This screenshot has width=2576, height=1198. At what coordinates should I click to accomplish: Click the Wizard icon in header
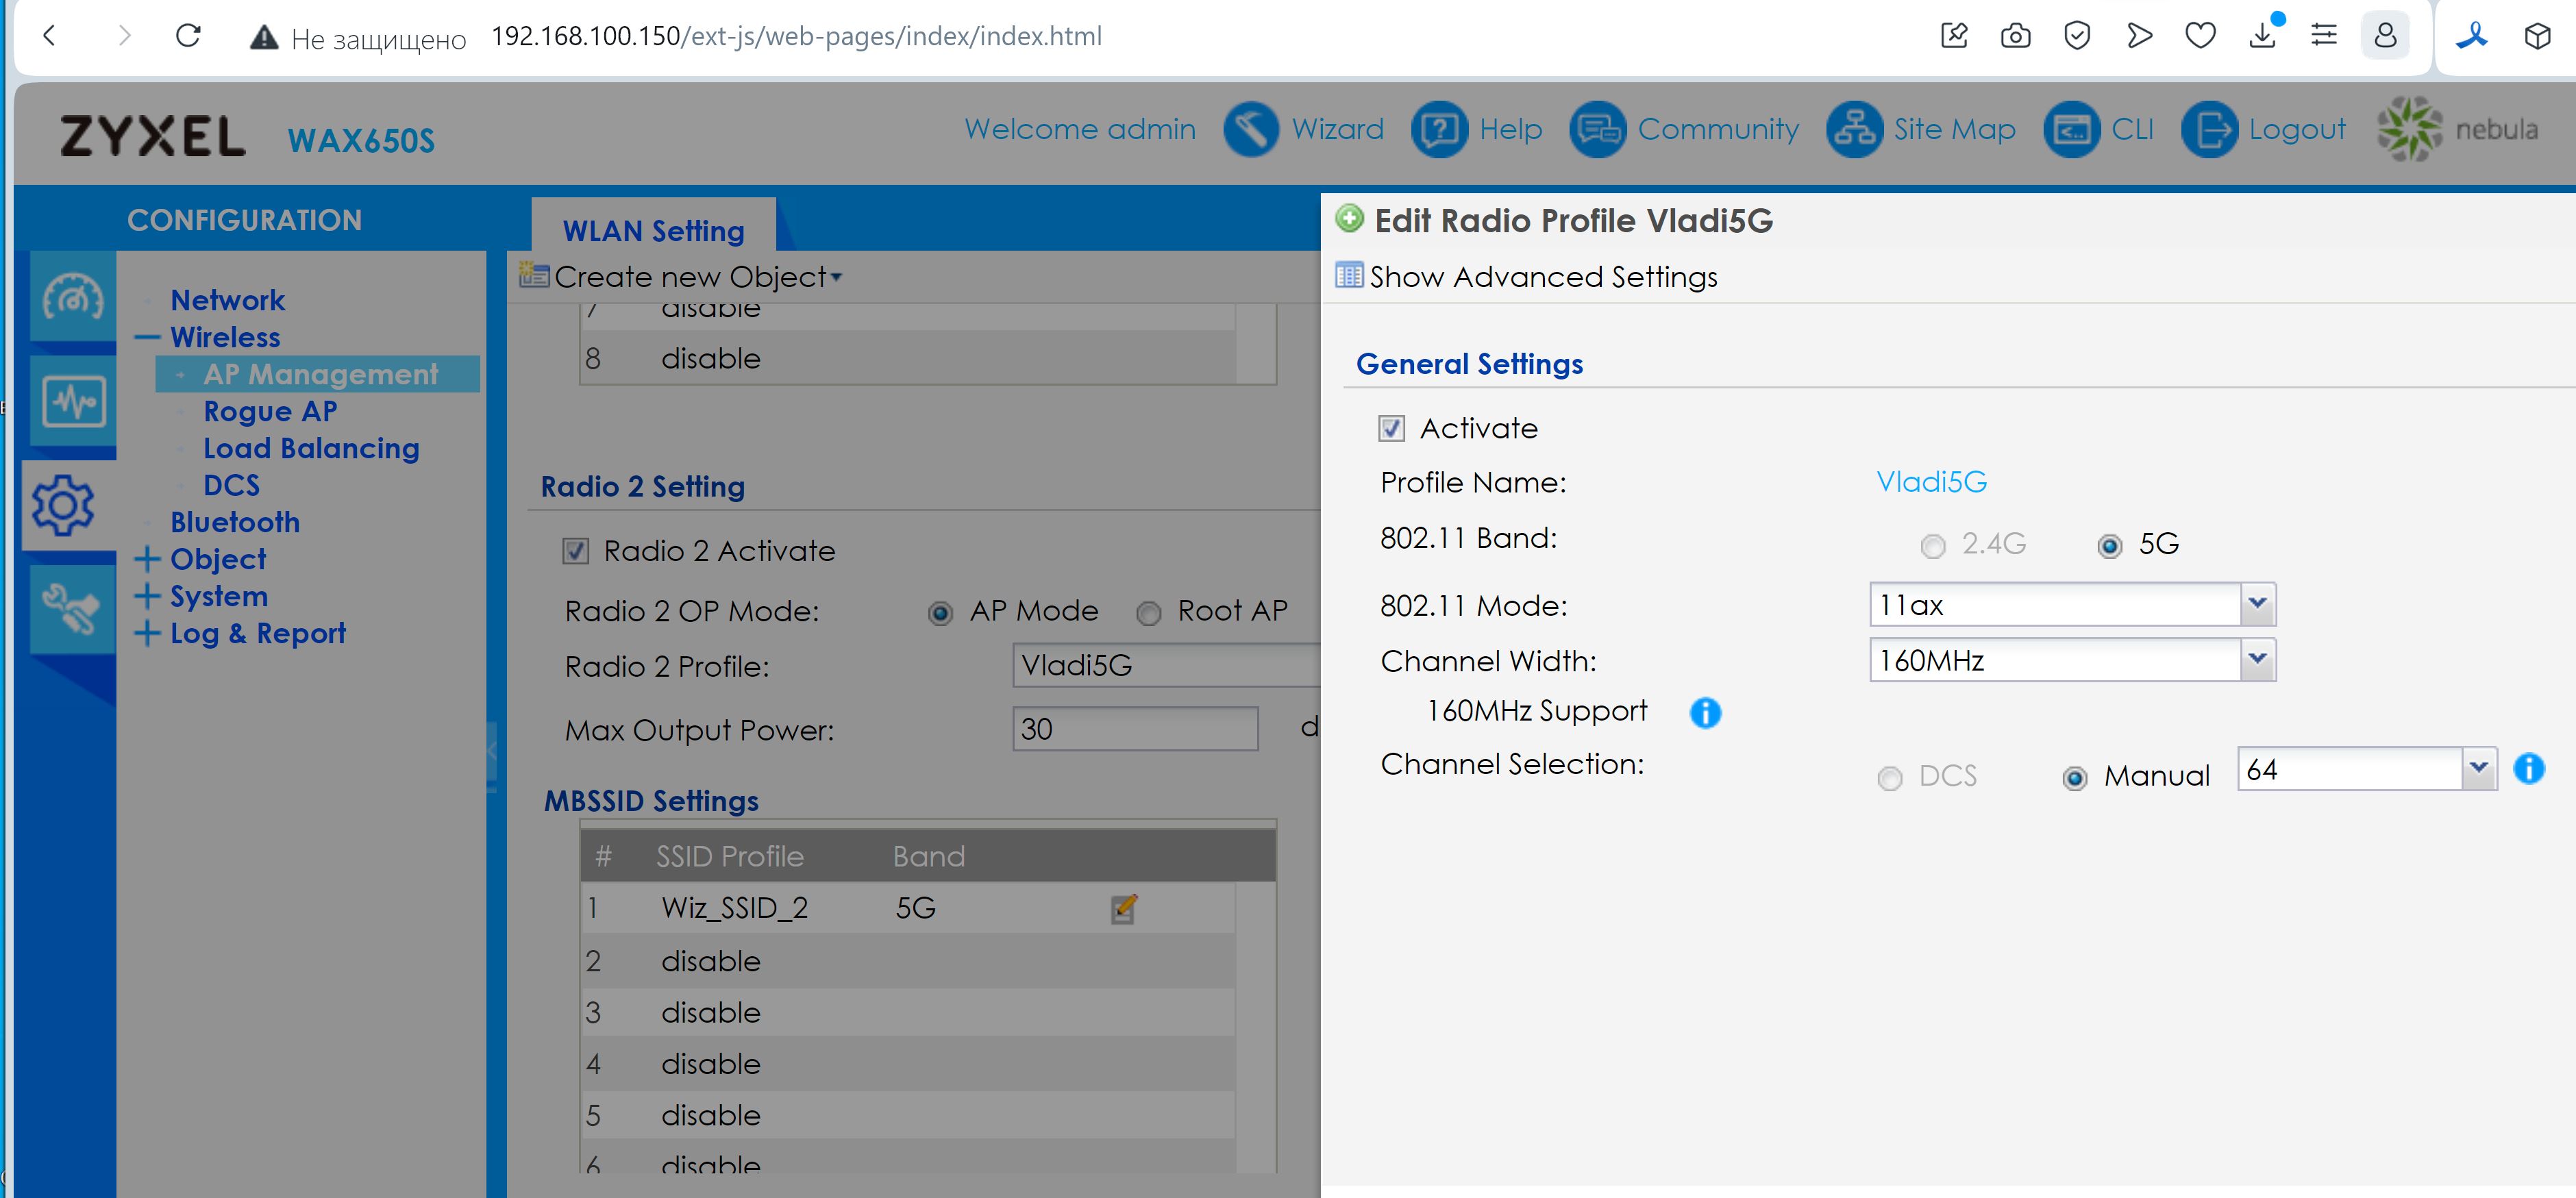(1250, 129)
